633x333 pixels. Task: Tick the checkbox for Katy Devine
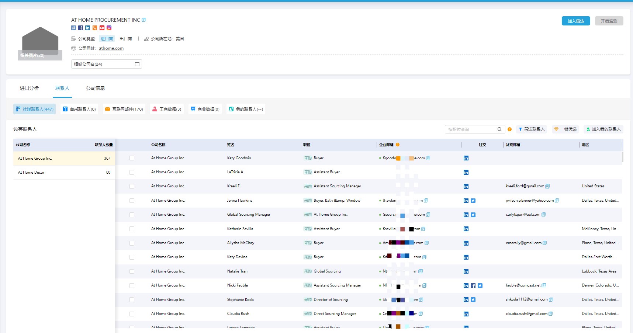coord(132,257)
